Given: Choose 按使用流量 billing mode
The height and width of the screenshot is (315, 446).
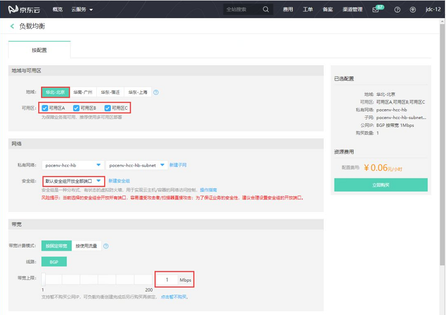Looking at the screenshot, I should (86, 246).
